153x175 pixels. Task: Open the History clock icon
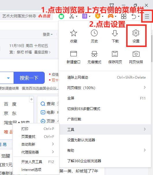coord(94,33)
